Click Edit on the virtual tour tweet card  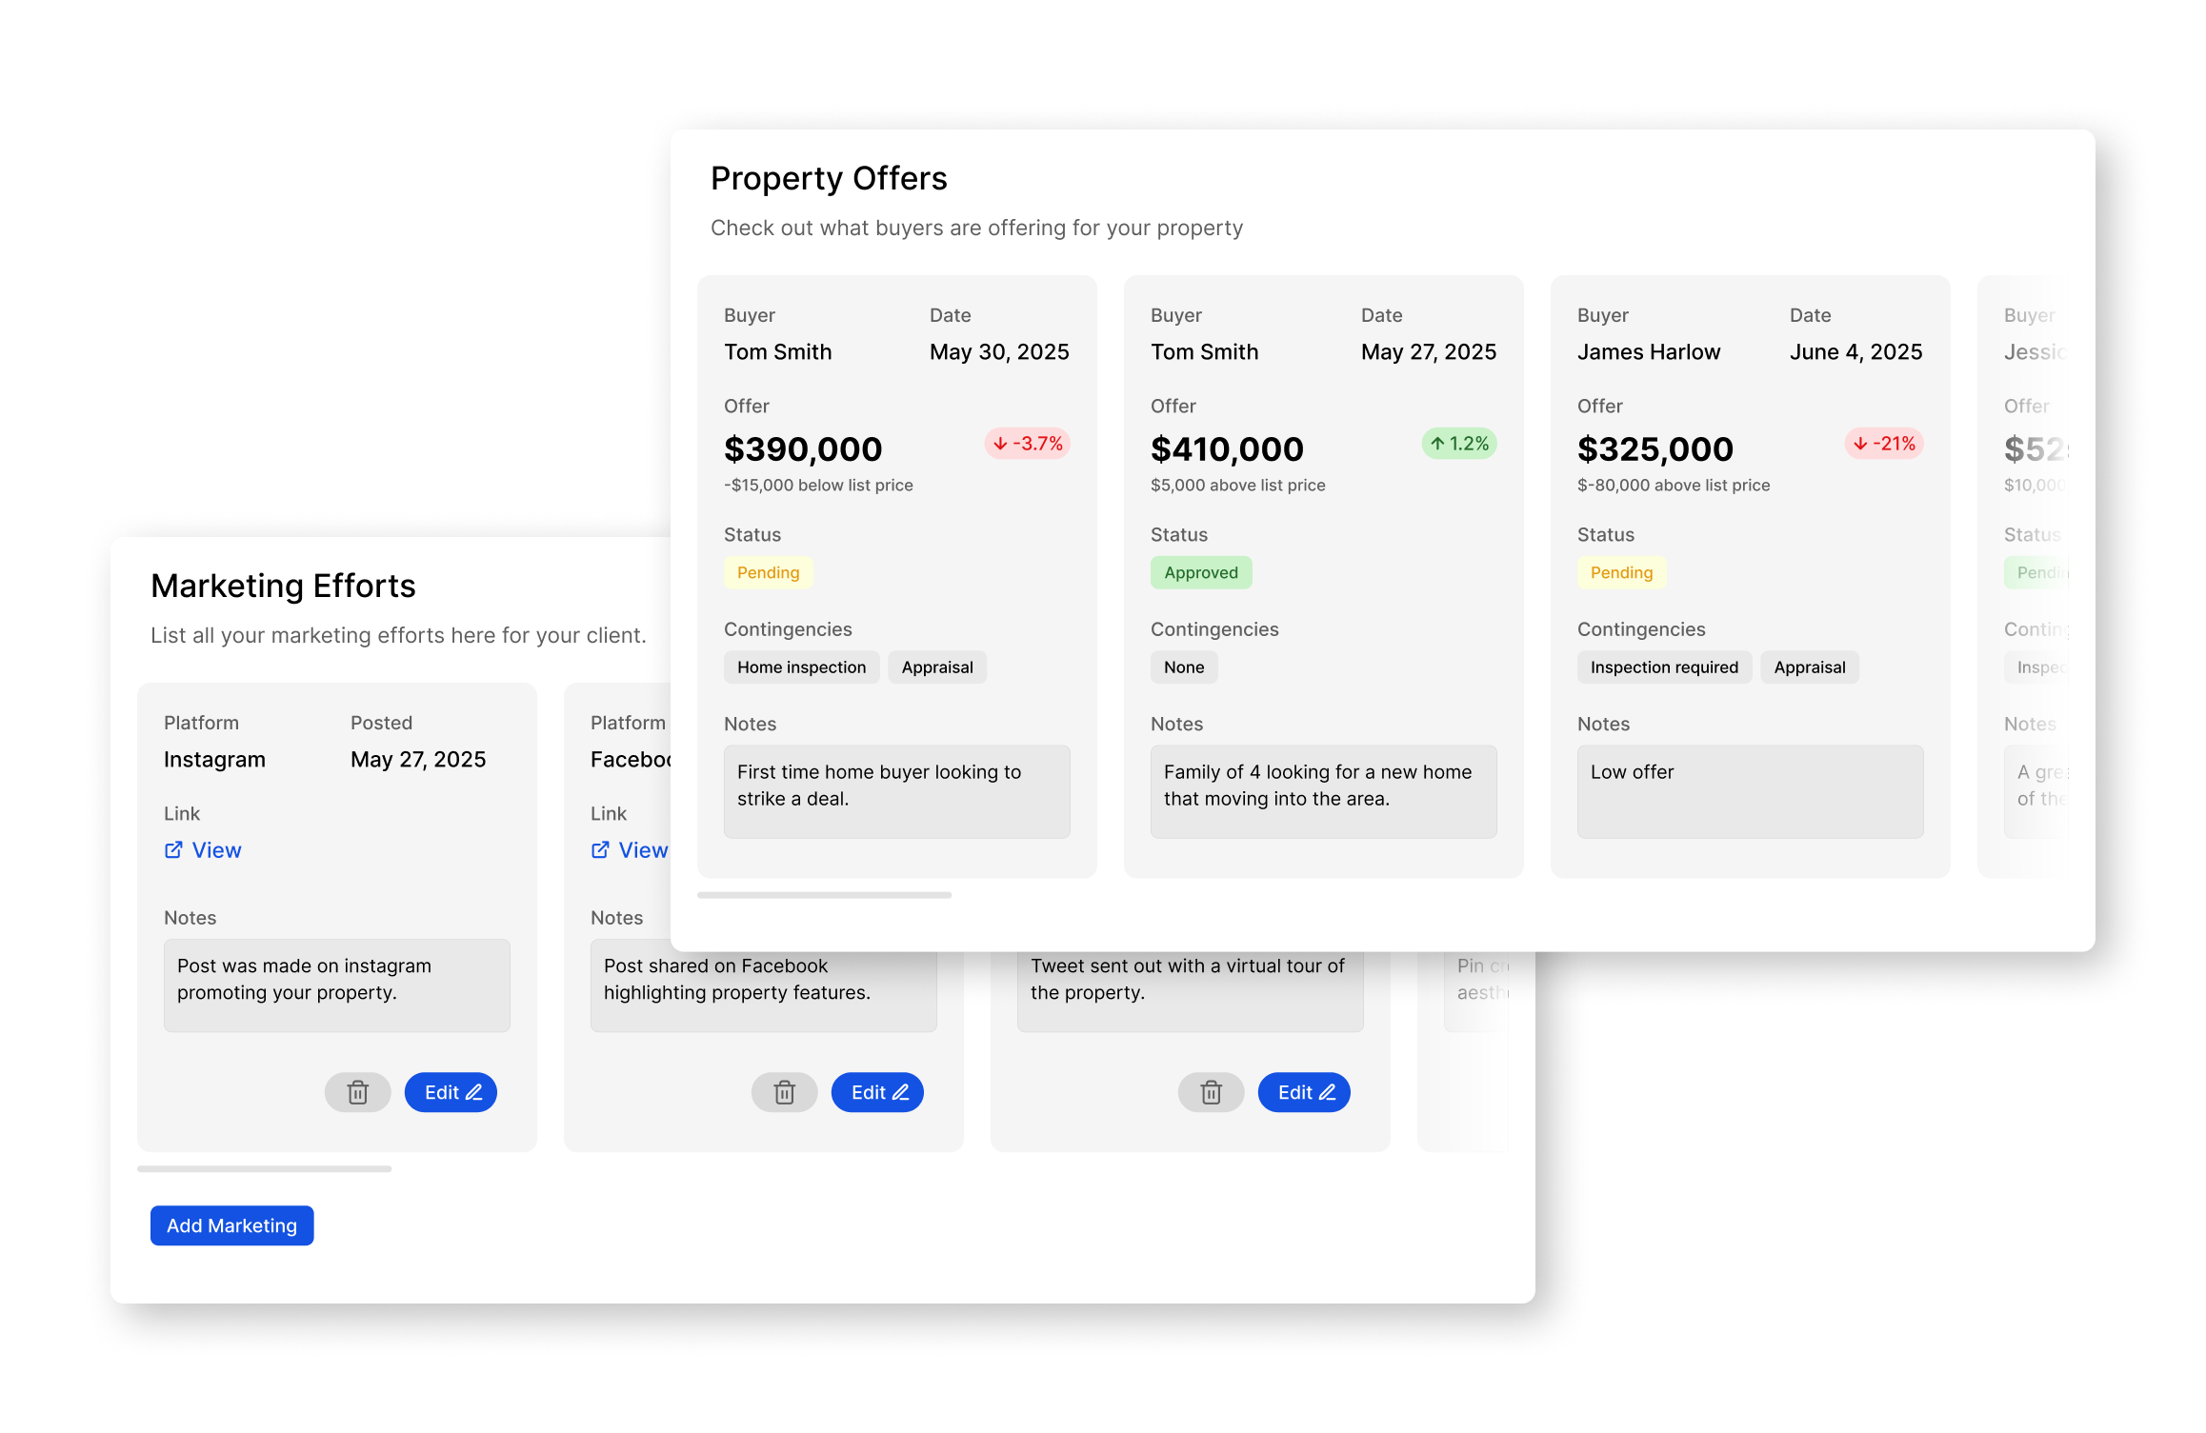point(1303,1092)
